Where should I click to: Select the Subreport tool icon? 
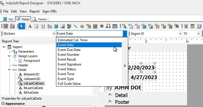click(x=192, y=26)
